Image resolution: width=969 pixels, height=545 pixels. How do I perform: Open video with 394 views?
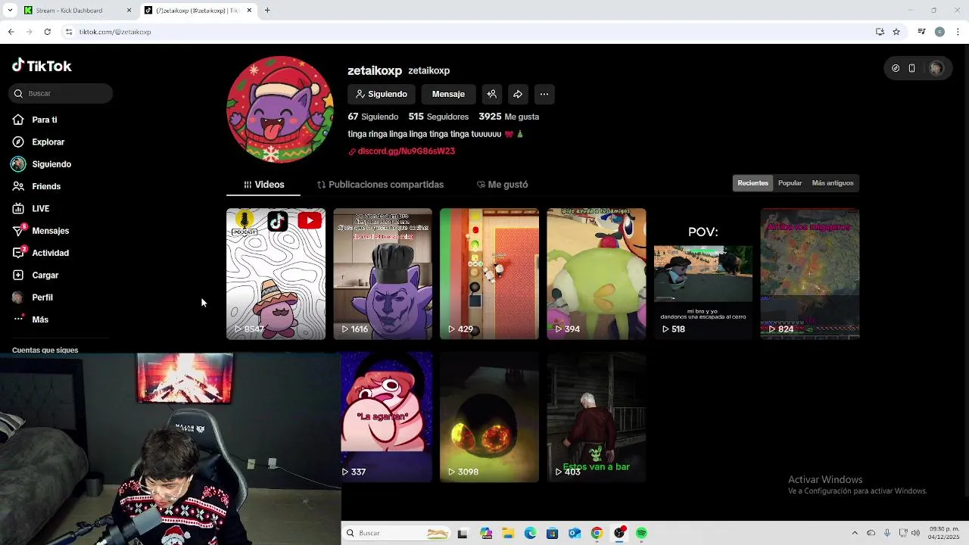[596, 274]
